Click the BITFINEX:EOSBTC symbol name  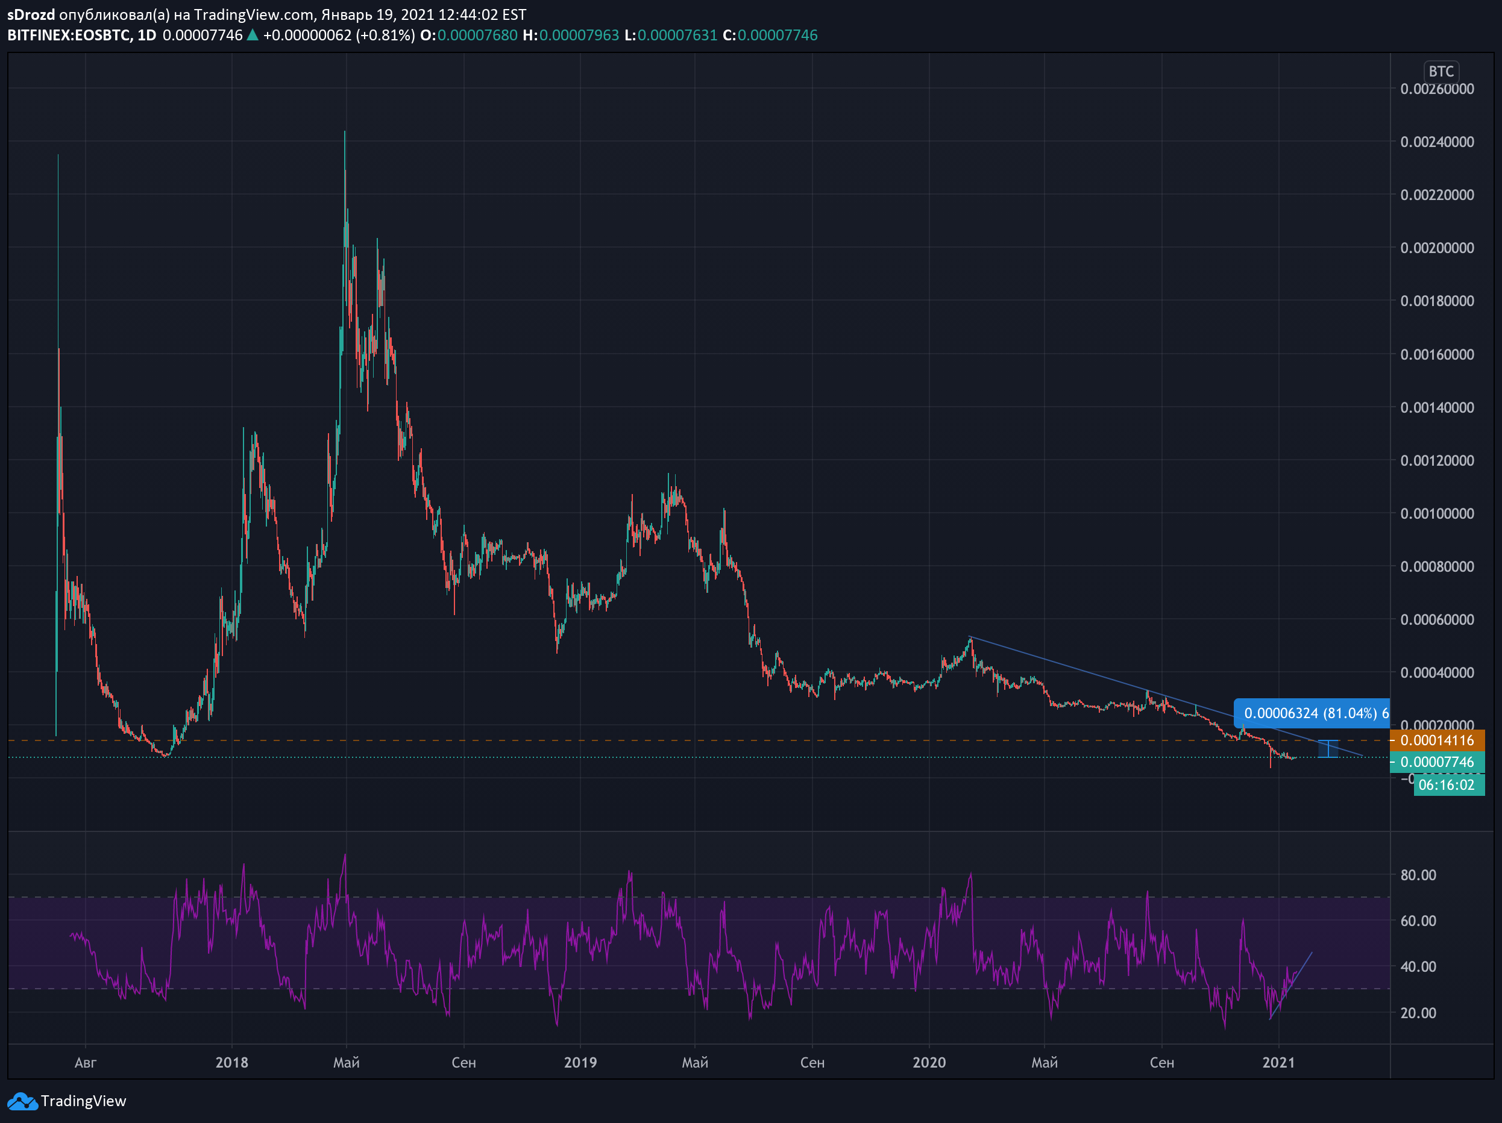[68, 36]
